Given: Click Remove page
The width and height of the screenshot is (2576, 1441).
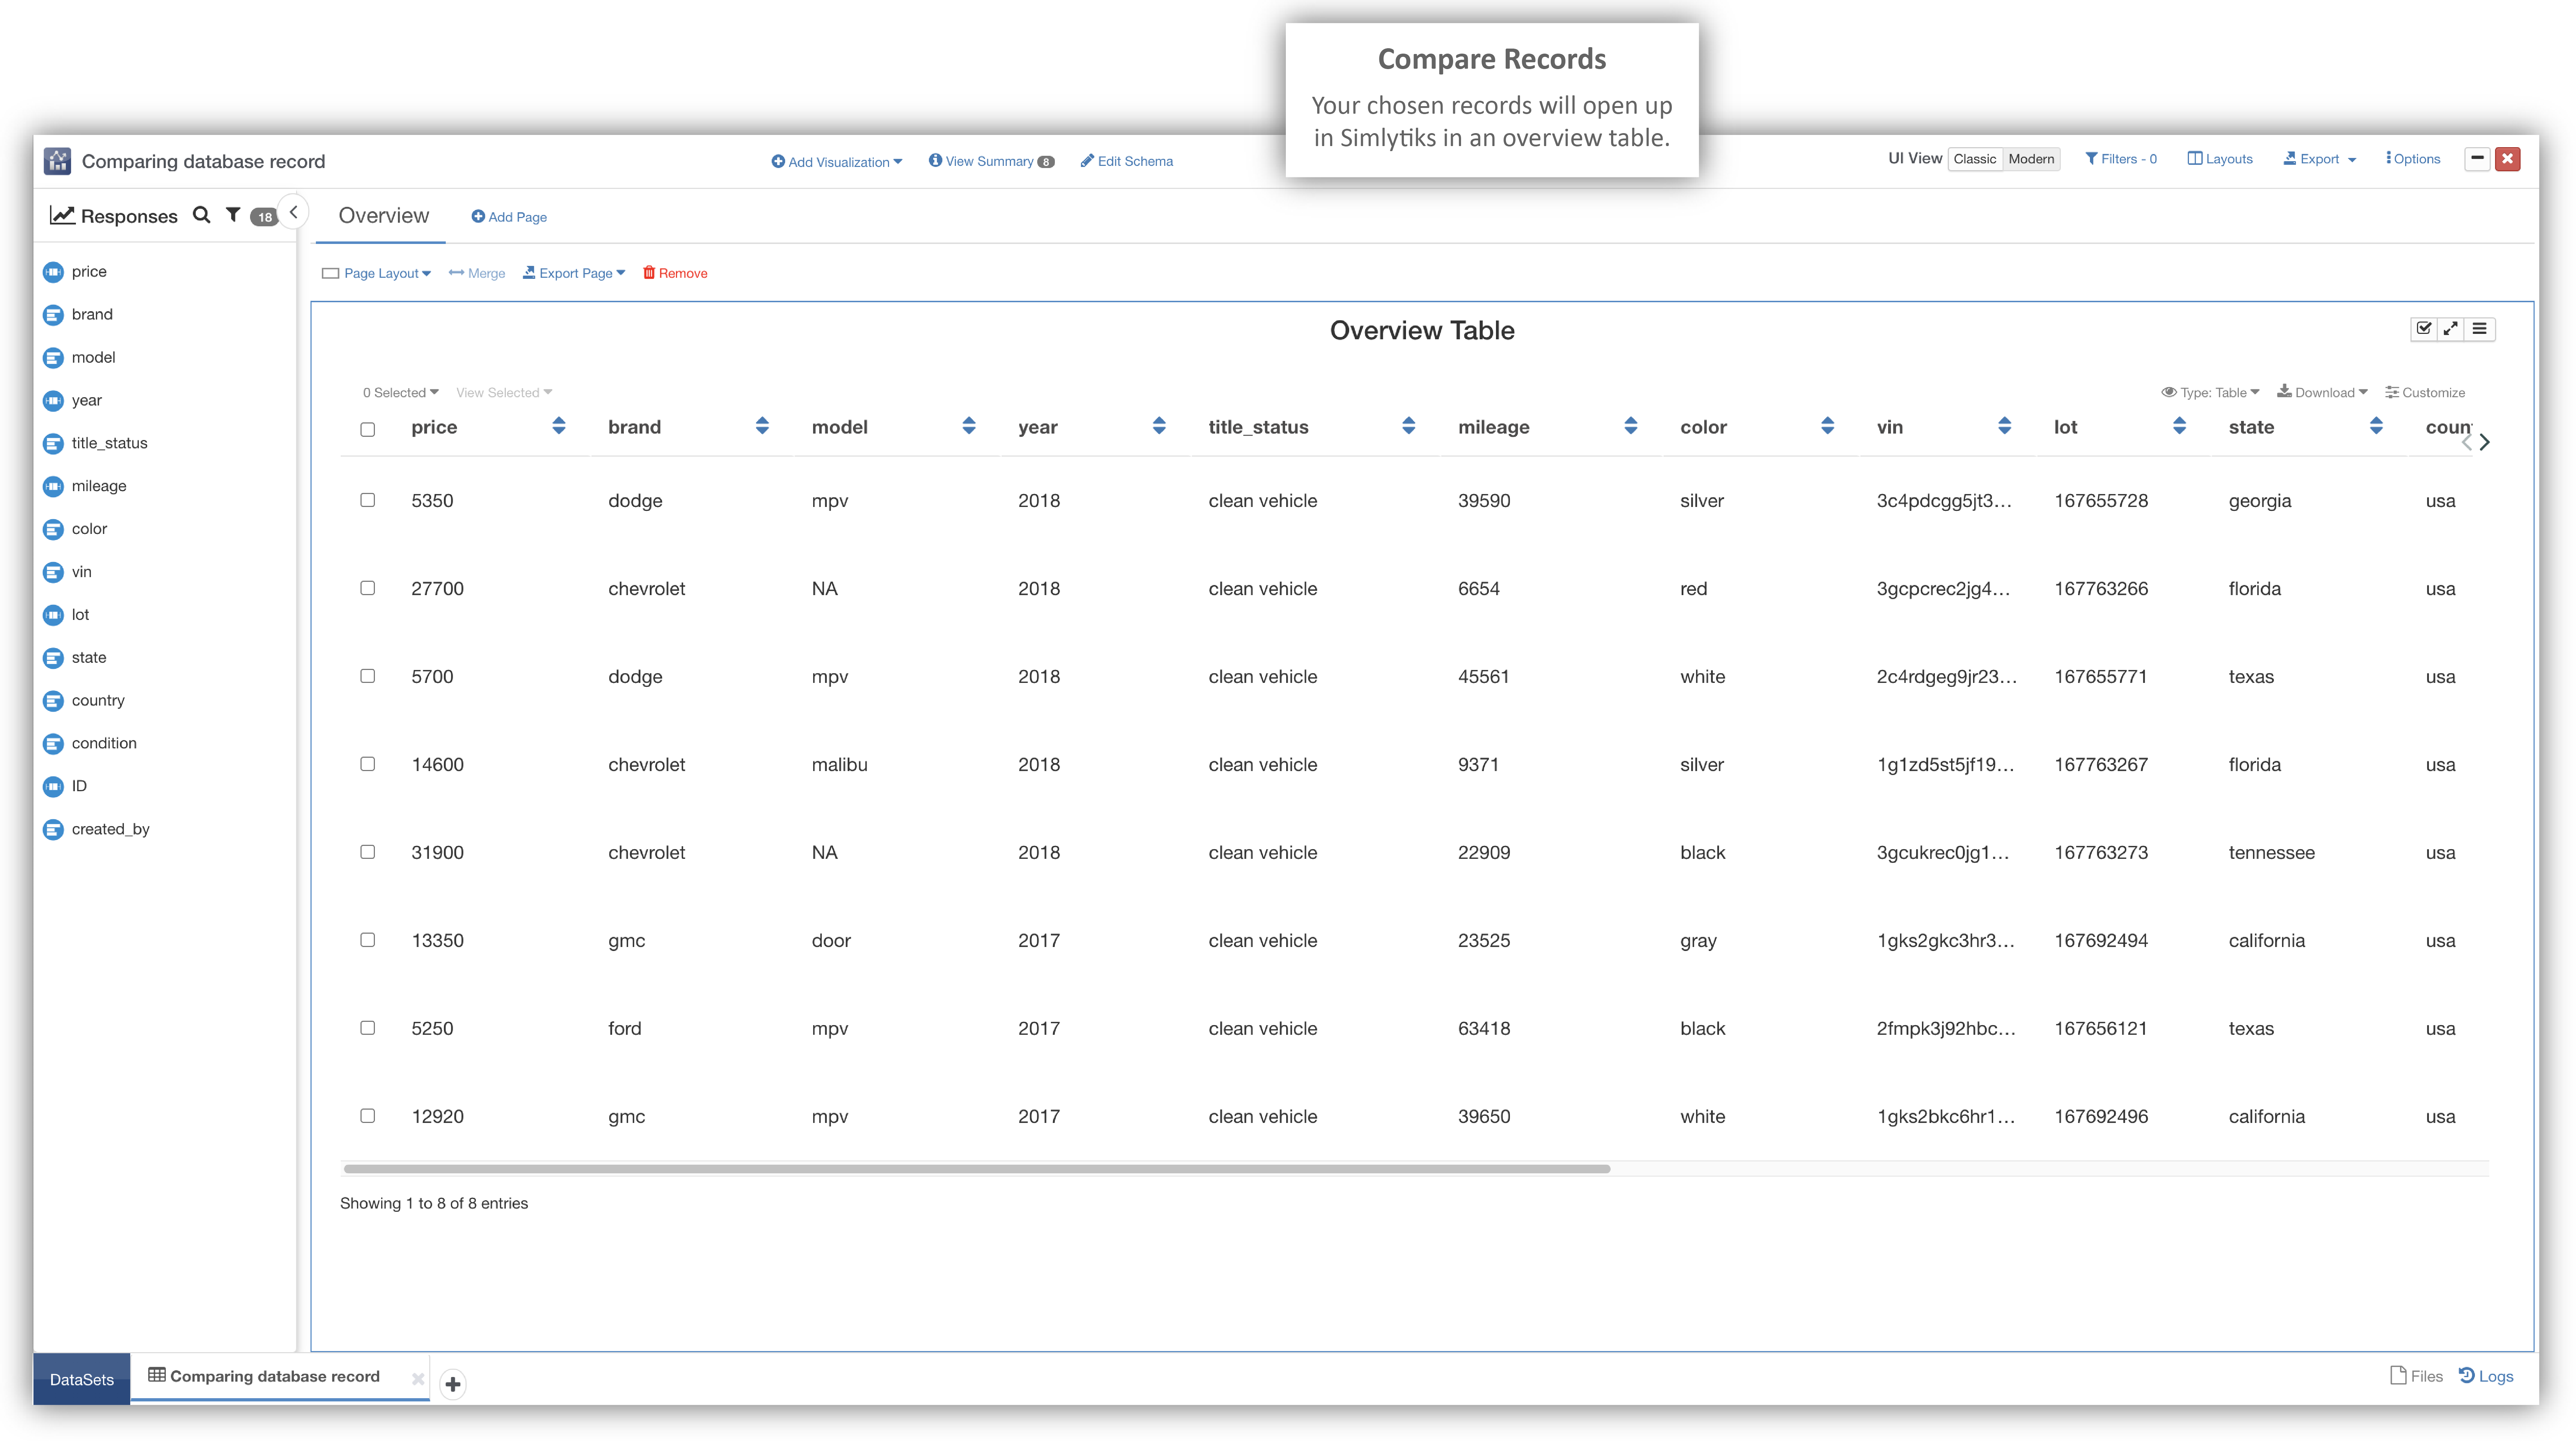Looking at the screenshot, I should [x=675, y=273].
